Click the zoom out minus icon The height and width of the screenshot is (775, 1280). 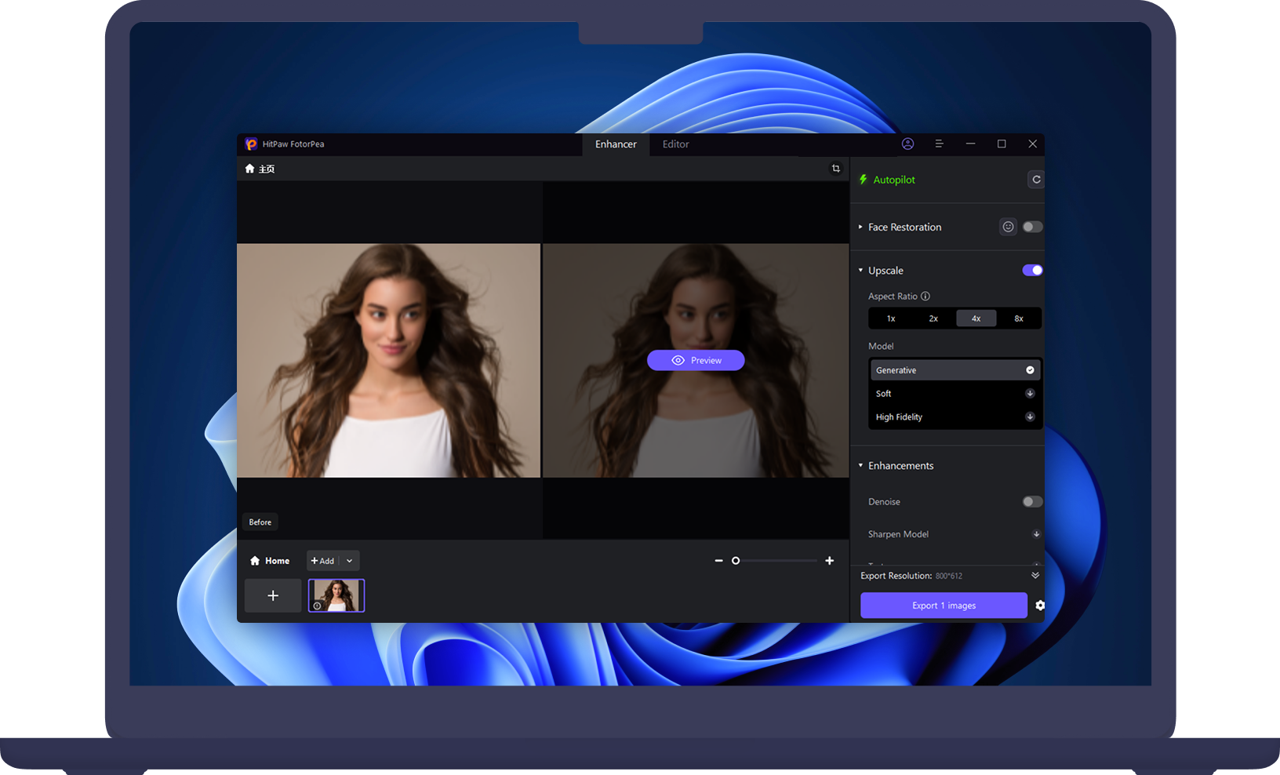(x=718, y=561)
